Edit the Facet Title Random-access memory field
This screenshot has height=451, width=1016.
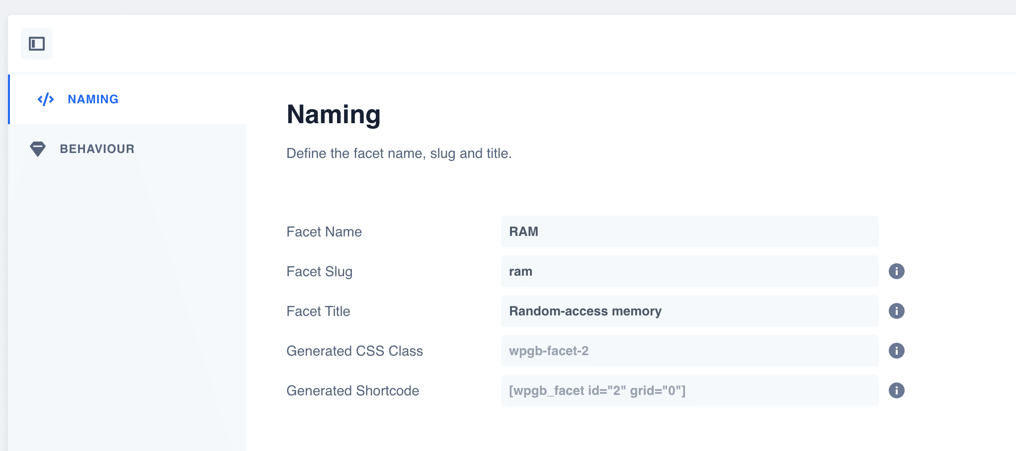coord(689,311)
